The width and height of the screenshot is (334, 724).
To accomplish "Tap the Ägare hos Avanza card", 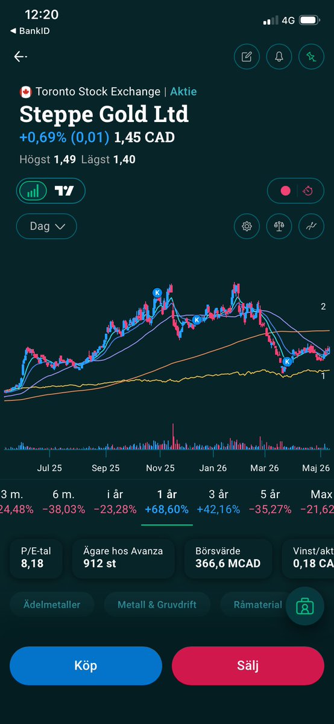I will pyautogui.click(x=123, y=558).
